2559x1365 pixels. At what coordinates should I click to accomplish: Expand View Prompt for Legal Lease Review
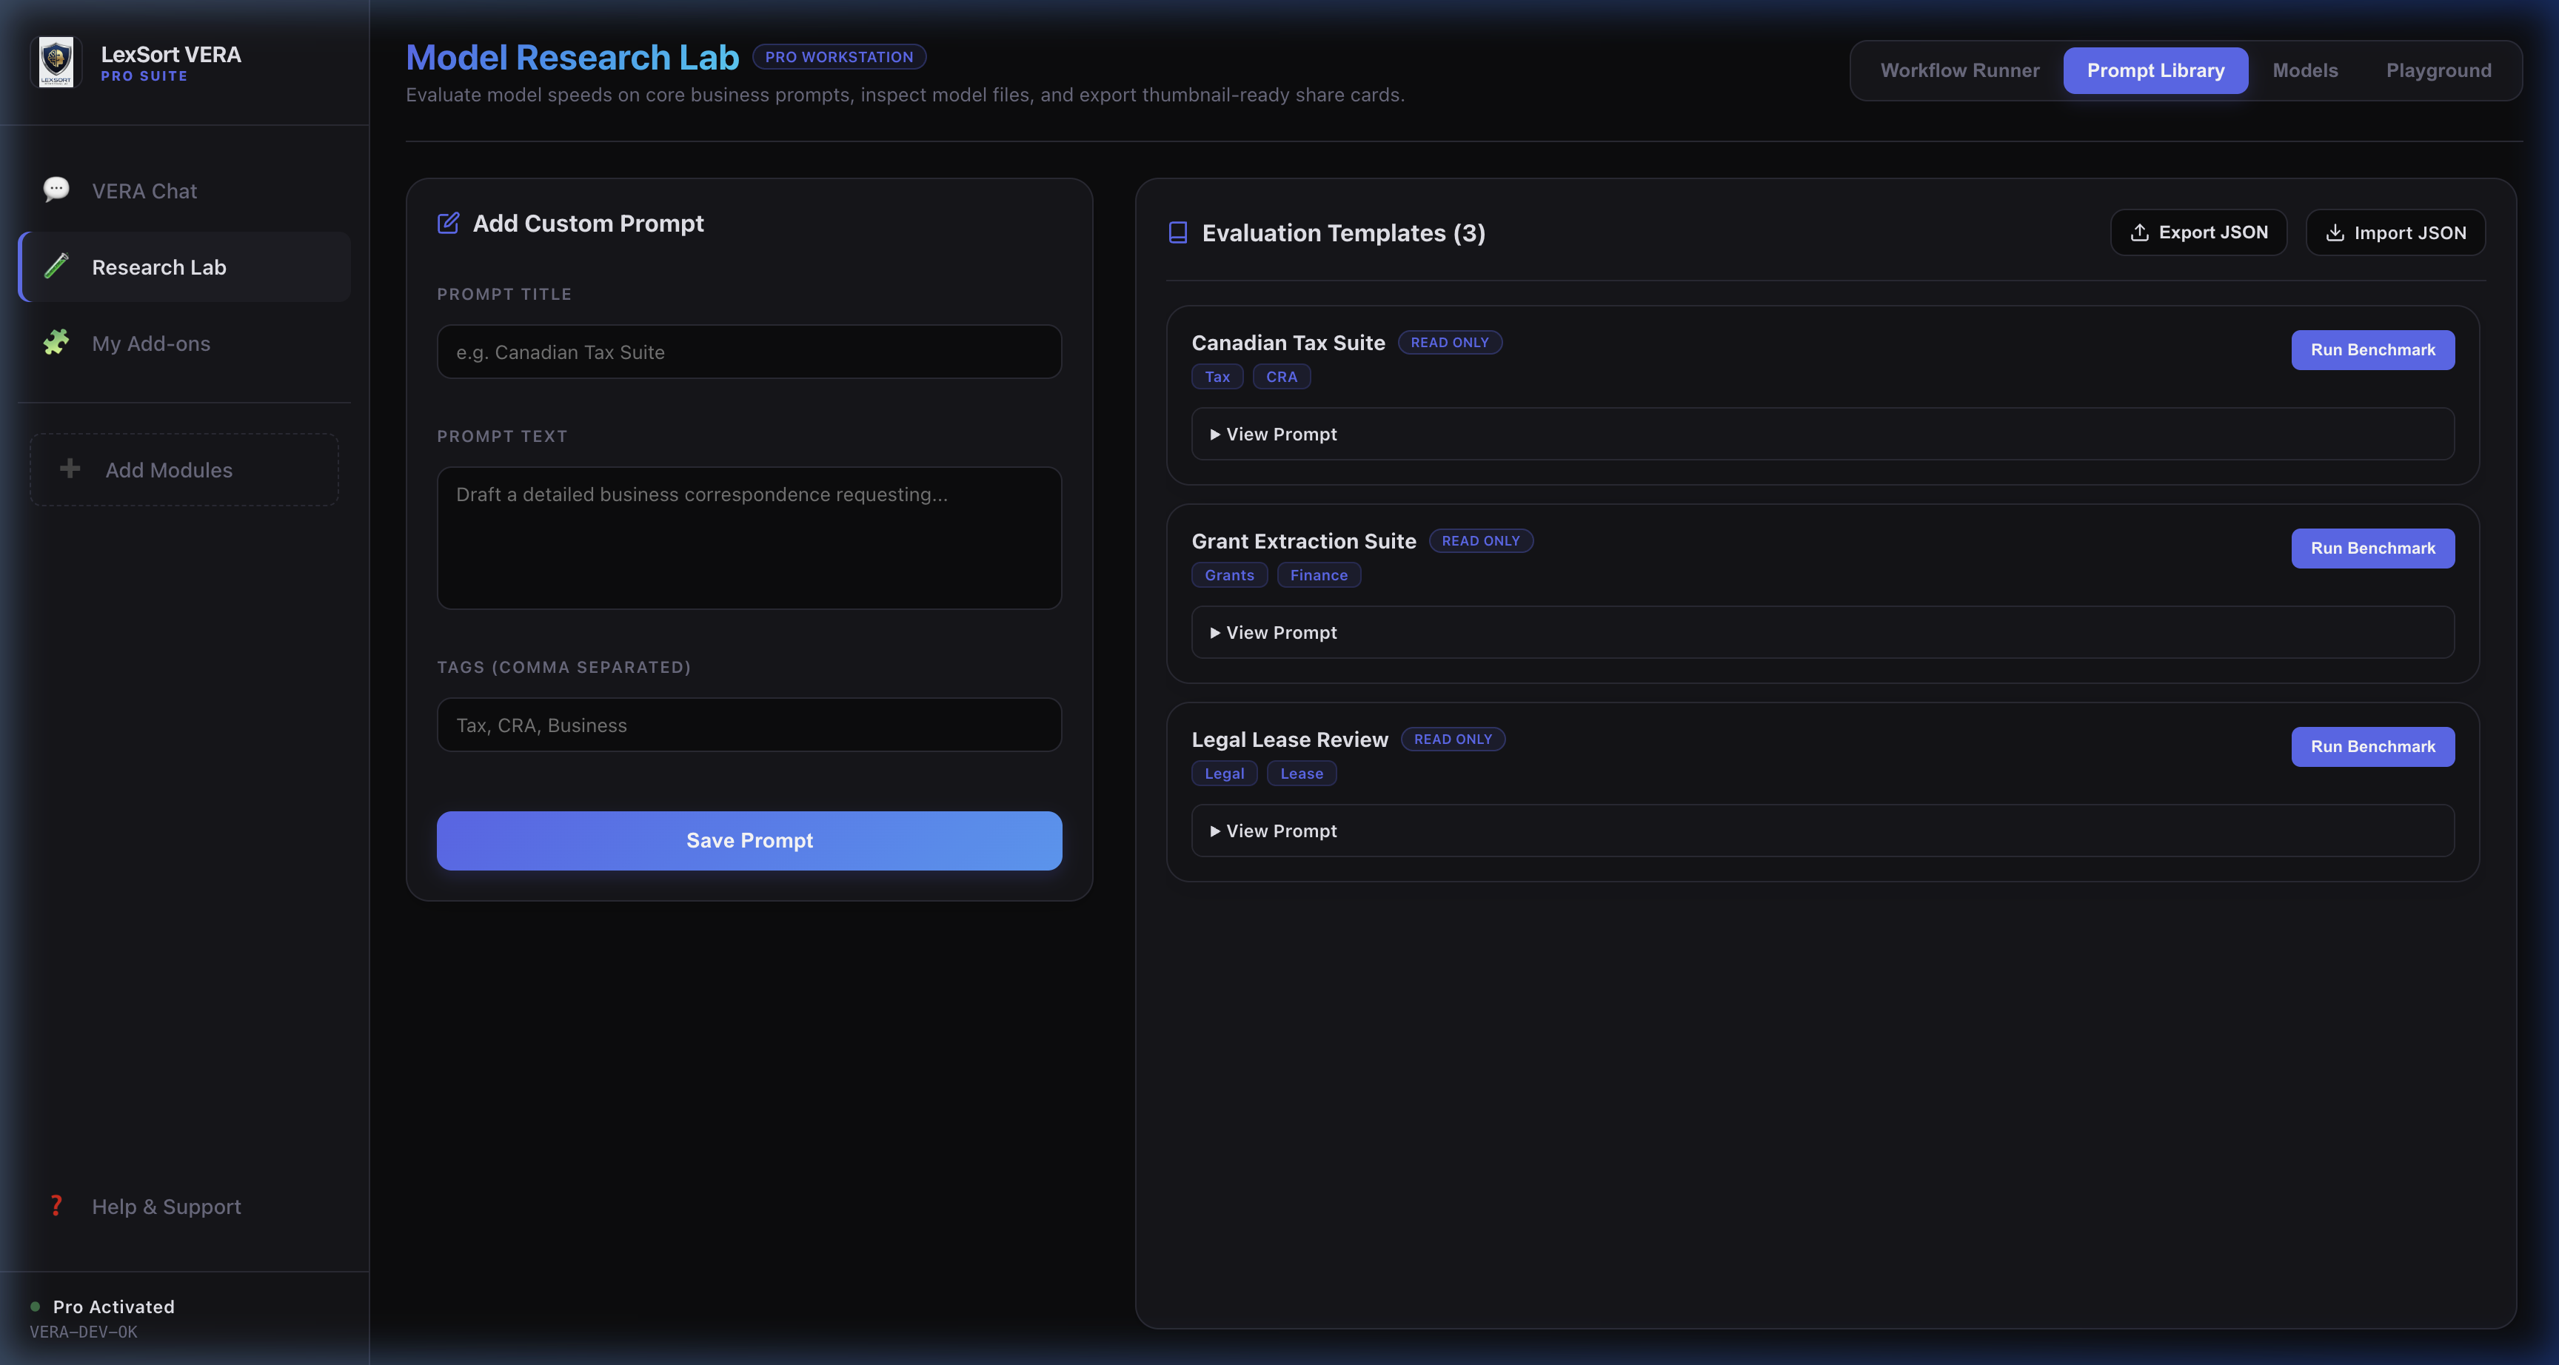(1823, 831)
